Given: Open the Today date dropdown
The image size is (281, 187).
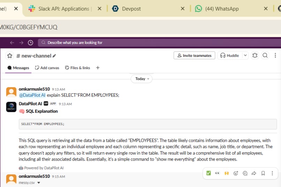Looking at the screenshot, I should pos(142,79).
